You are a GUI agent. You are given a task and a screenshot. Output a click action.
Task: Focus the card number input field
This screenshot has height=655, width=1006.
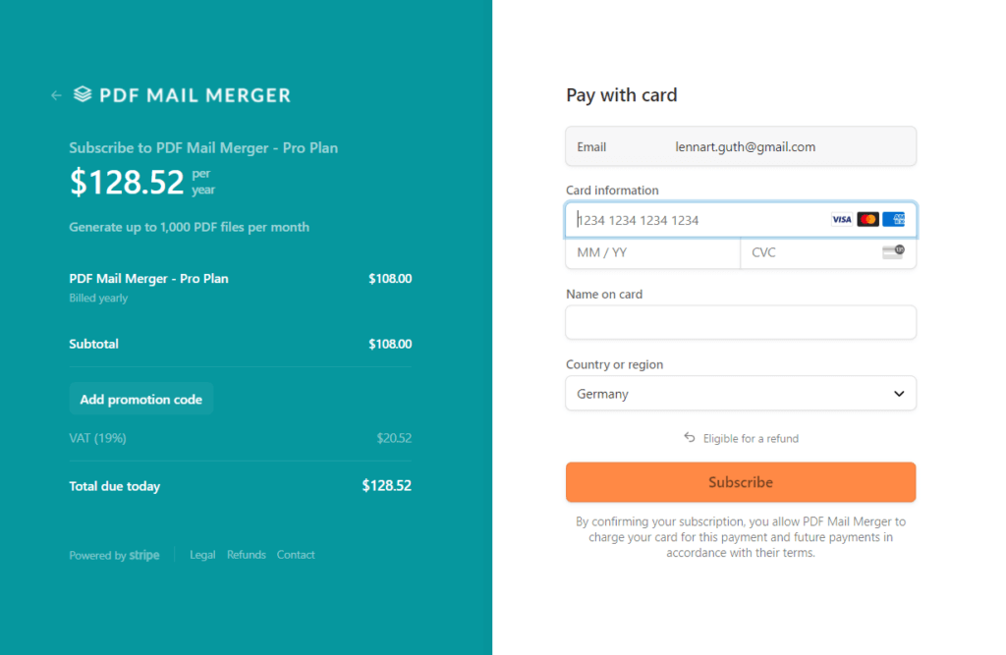click(x=688, y=219)
